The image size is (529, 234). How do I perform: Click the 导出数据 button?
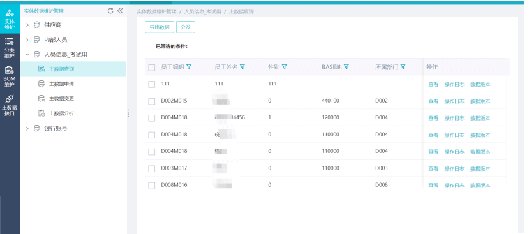tap(160, 27)
